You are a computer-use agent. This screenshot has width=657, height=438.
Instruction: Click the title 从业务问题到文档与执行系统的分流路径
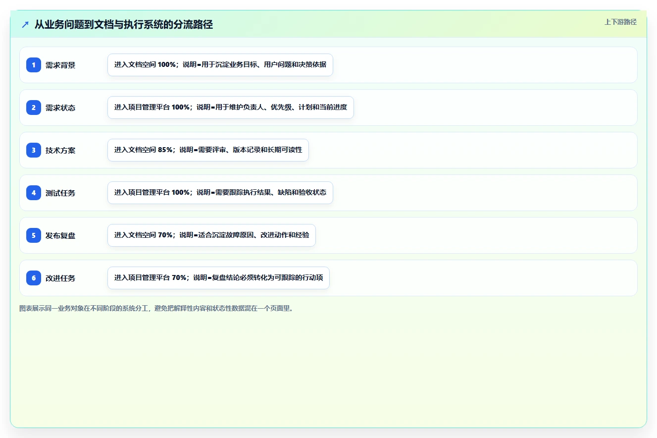click(x=124, y=24)
